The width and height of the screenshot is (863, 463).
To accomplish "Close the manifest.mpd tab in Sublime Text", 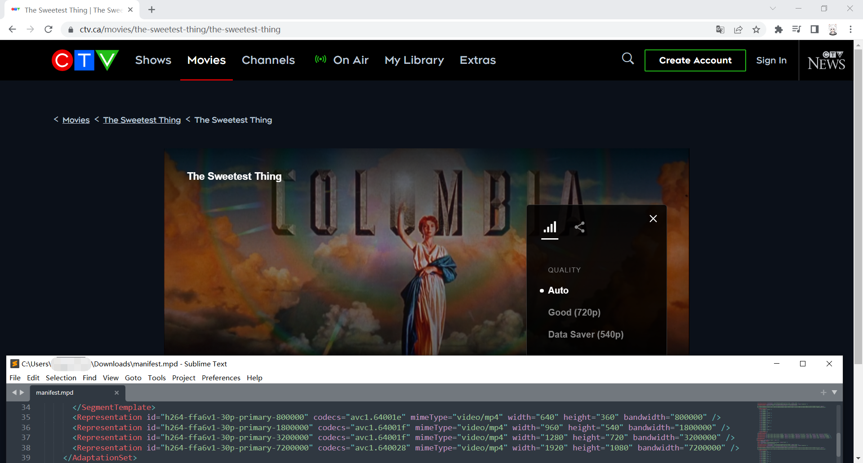I will tap(116, 392).
